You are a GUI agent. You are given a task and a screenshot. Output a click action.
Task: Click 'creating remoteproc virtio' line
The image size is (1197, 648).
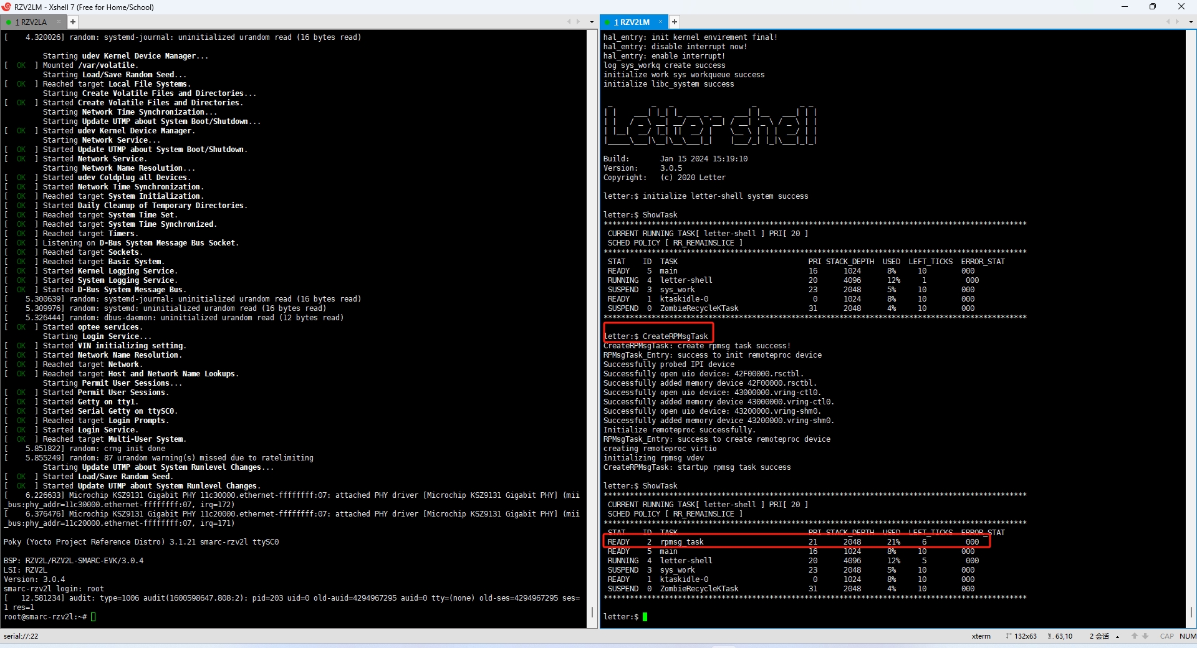pos(660,449)
